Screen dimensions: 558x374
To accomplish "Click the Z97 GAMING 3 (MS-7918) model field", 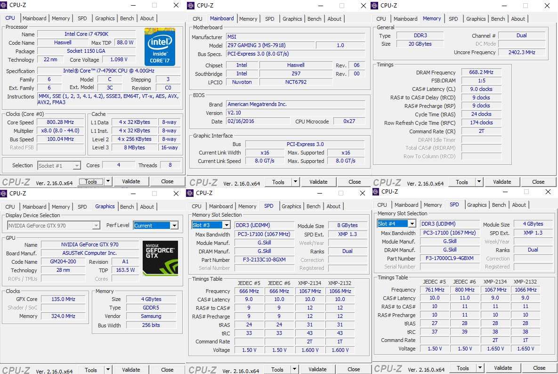I will click(270, 45).
